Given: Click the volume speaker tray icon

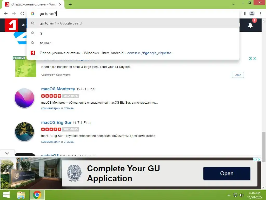Looking at the screenshot, I should coord(242,195).
